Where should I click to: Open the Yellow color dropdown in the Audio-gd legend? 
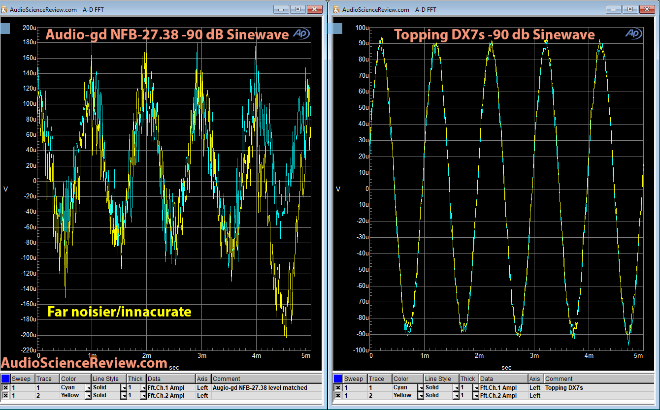coord(88,396)
